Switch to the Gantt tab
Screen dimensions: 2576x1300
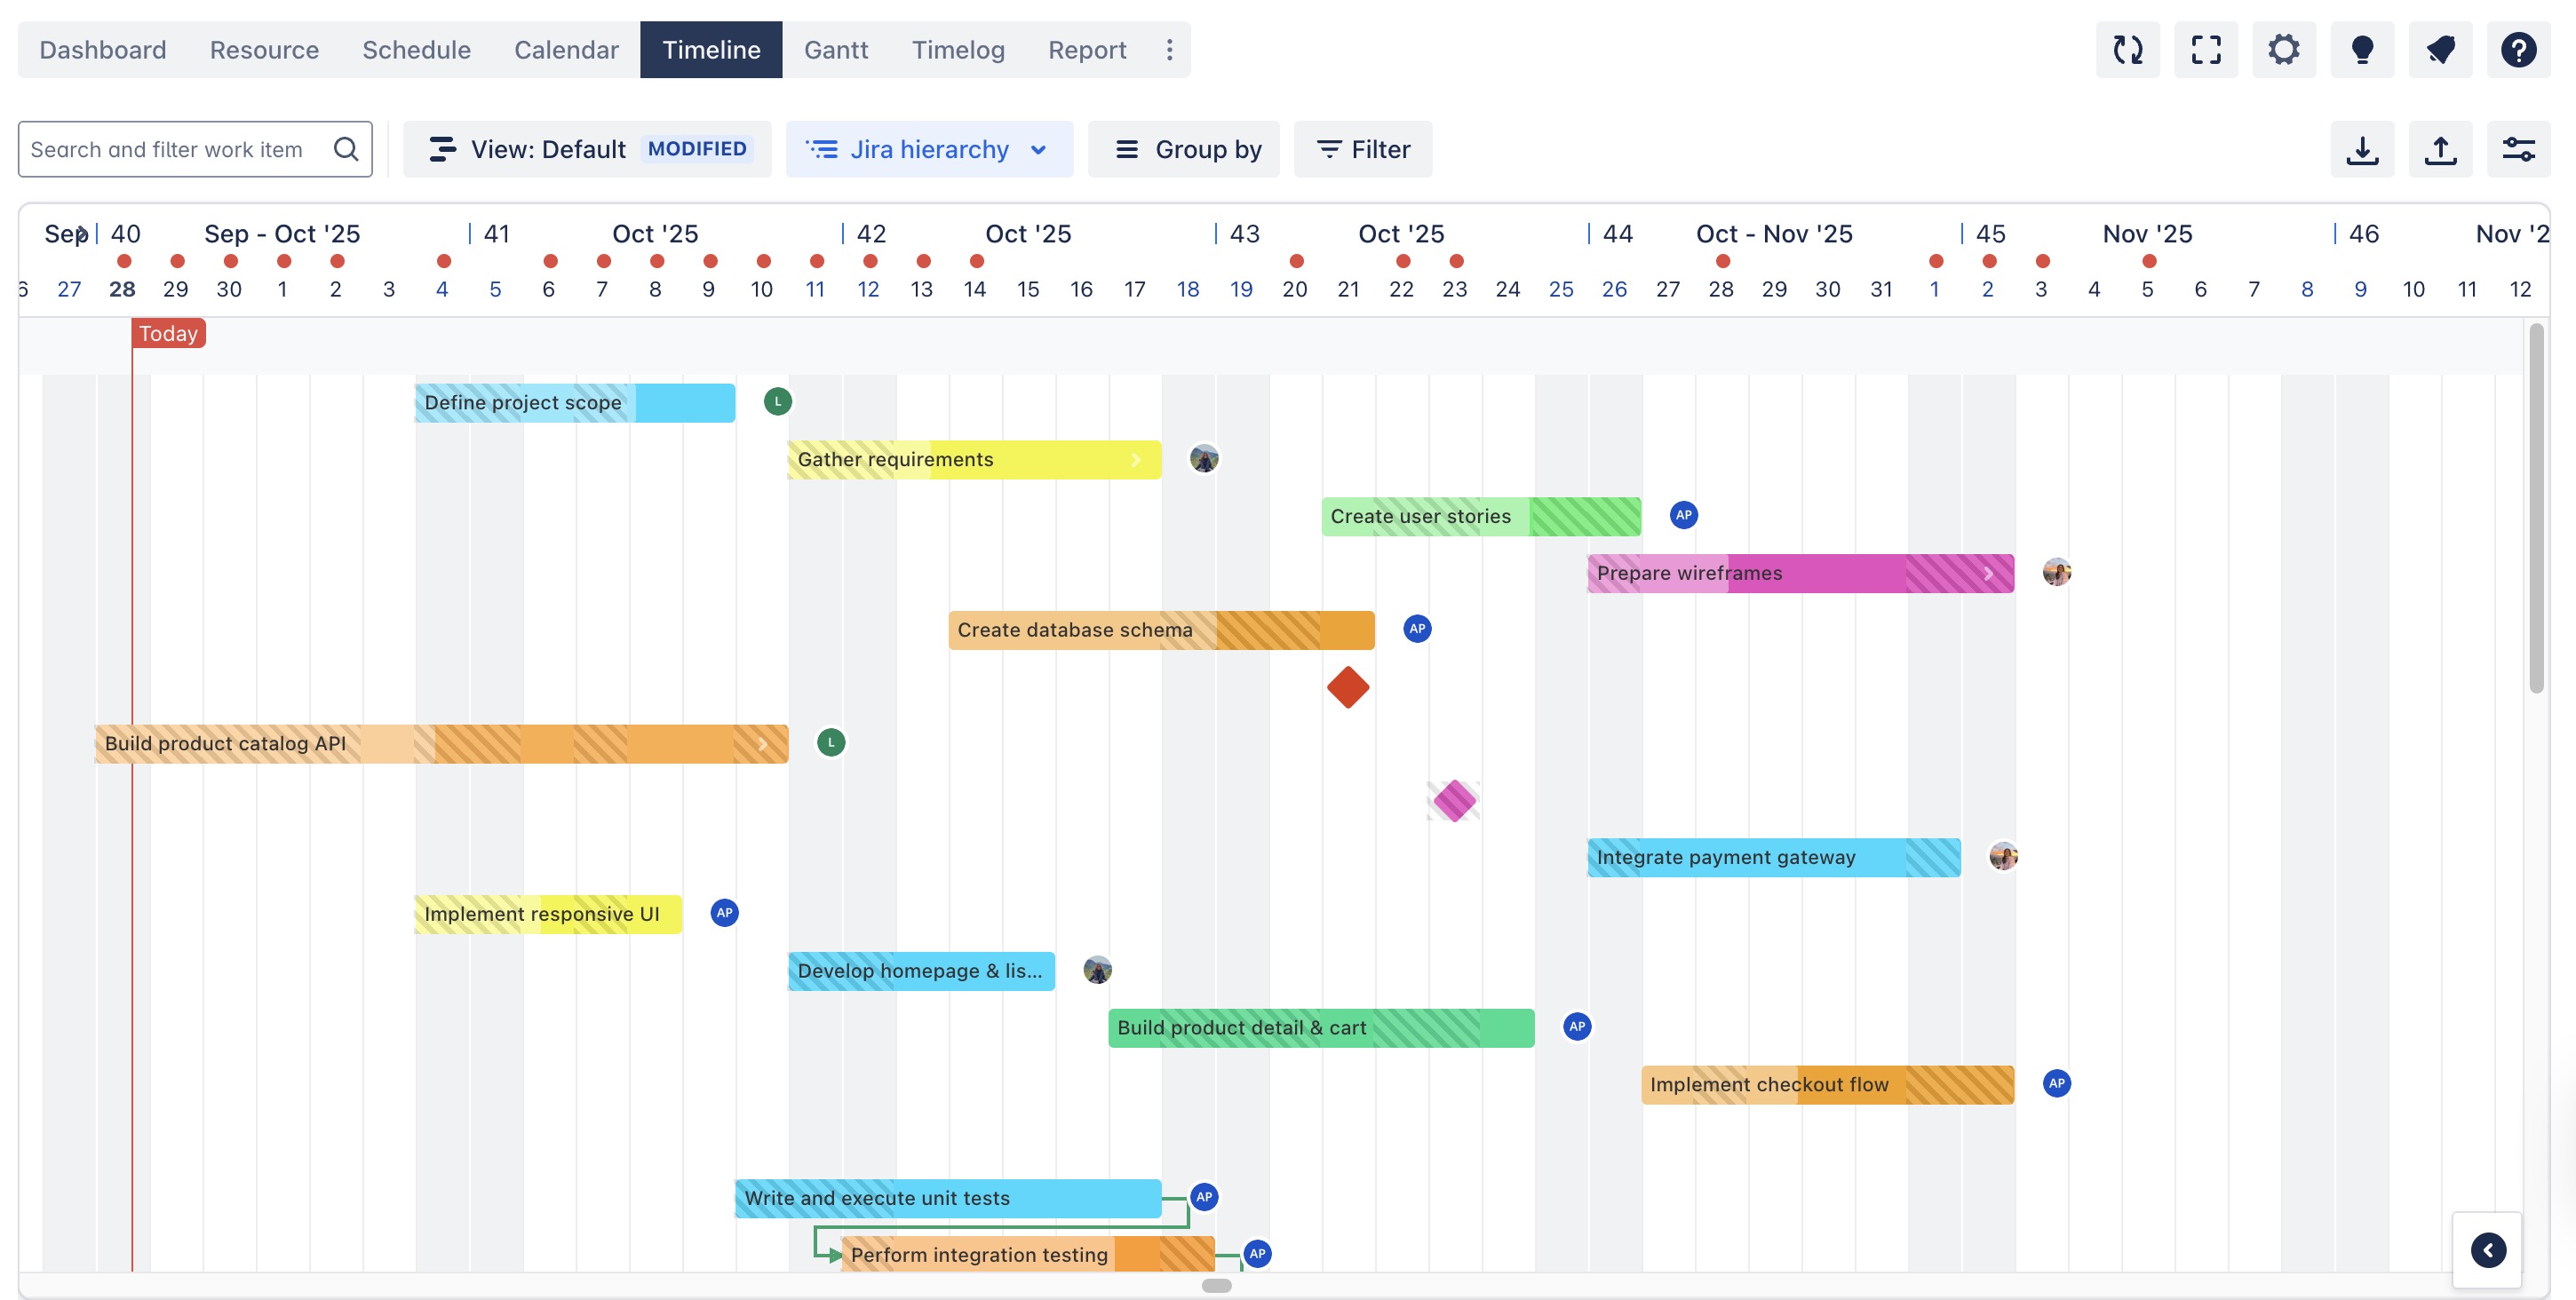[835, 50]
